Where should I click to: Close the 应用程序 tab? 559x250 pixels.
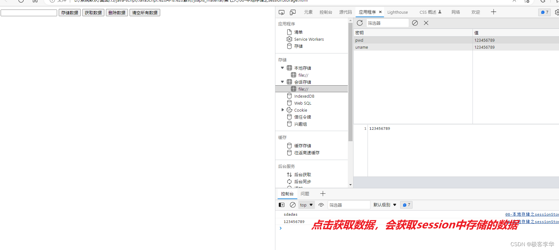coord(380,12)
